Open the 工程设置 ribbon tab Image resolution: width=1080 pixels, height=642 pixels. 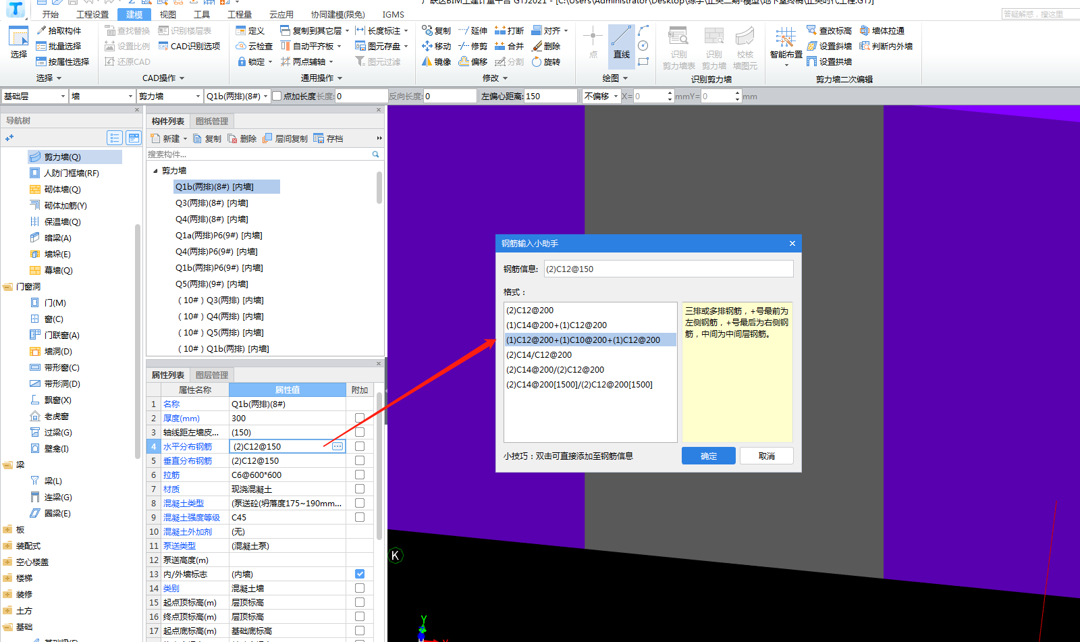coord(92,14)
